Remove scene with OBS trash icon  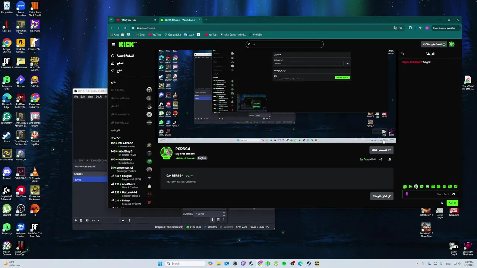81,220
